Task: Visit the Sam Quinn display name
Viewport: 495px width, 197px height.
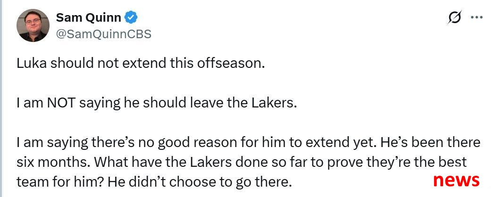Action: click(x=88, y=17)
